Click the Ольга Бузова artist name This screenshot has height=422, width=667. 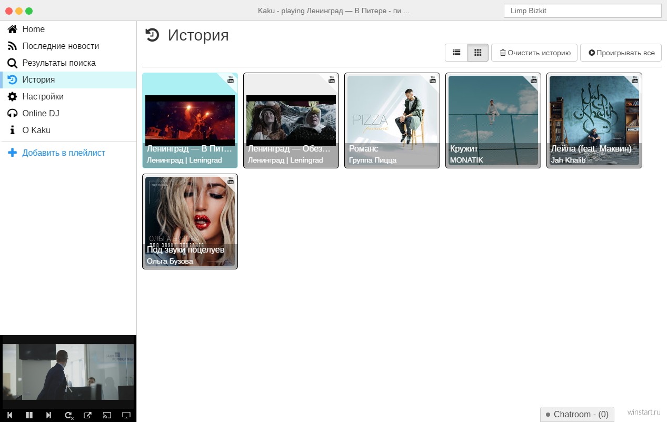170,261
